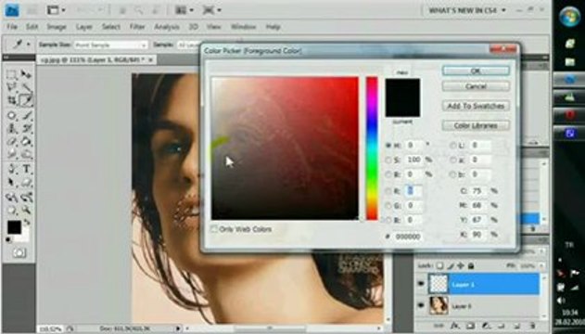Select the Eraser tool

pyautogui.click(x=11, y=141)
